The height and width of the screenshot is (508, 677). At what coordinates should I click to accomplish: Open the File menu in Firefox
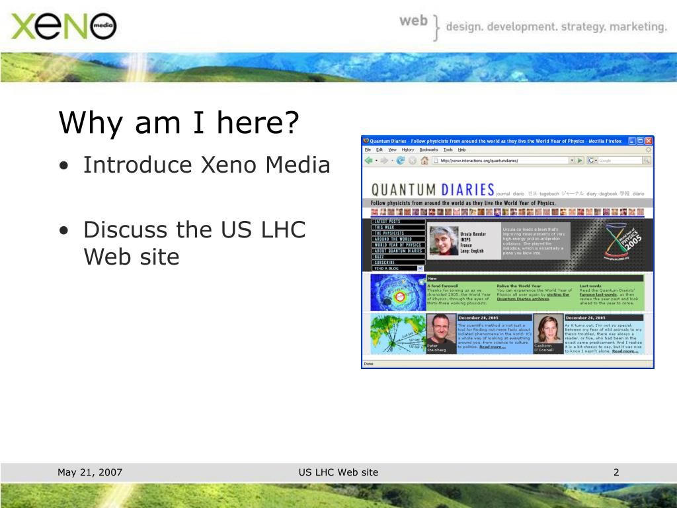pos(368,150)
